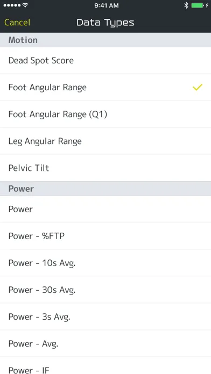Viewport: 211px width, 374px height.
Task: Select Leg Angular Range option
Action: tap(105, 141)
